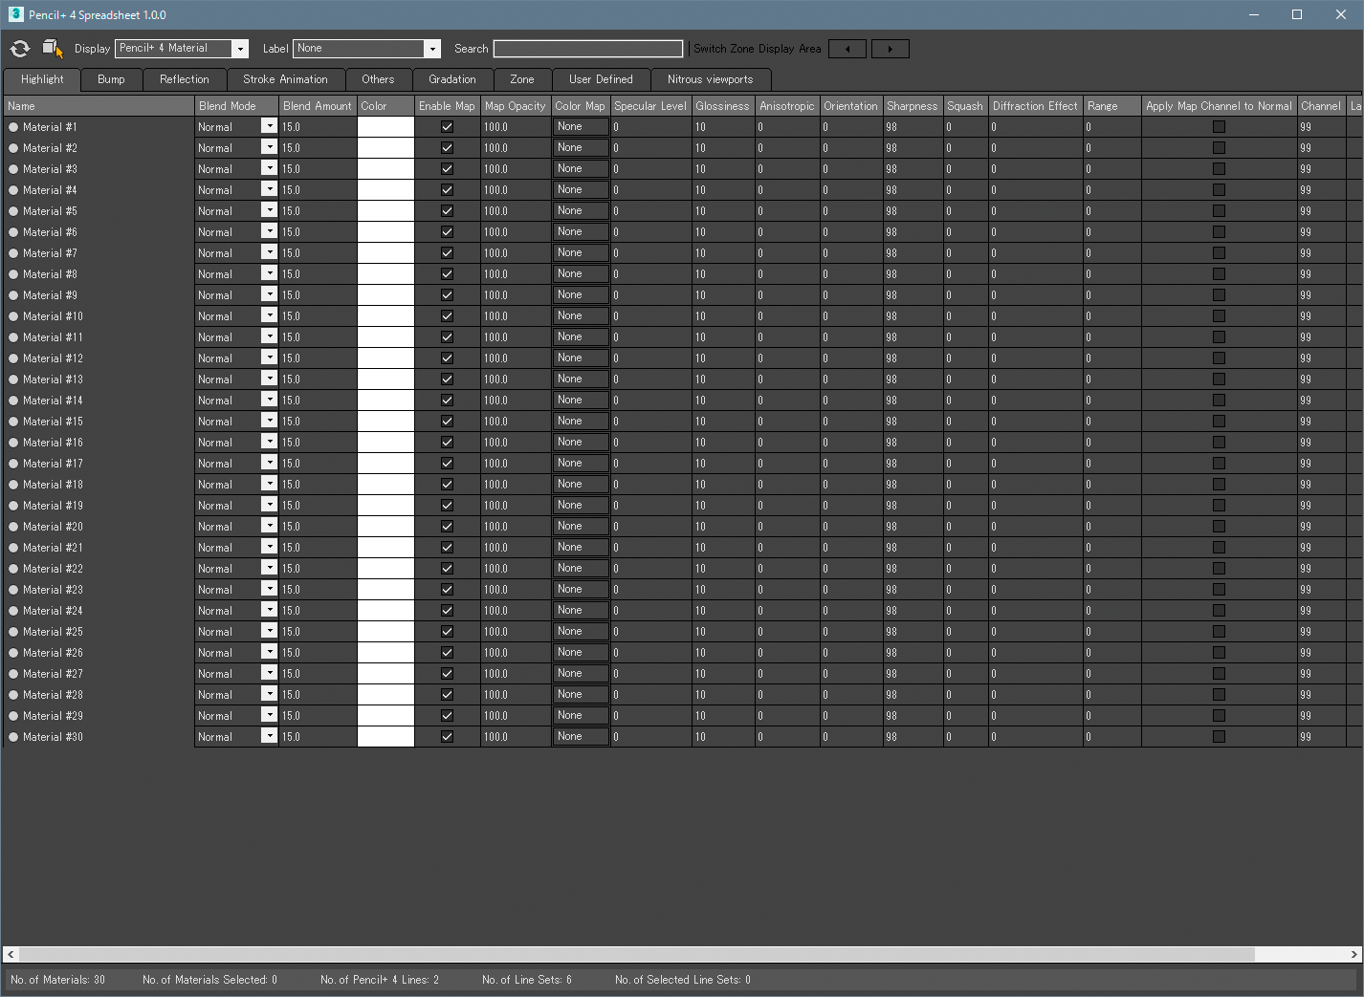1364x997 pixels.
Task: Click the left Switch Zone Display Area arrow
Action: tap(847, 48)
